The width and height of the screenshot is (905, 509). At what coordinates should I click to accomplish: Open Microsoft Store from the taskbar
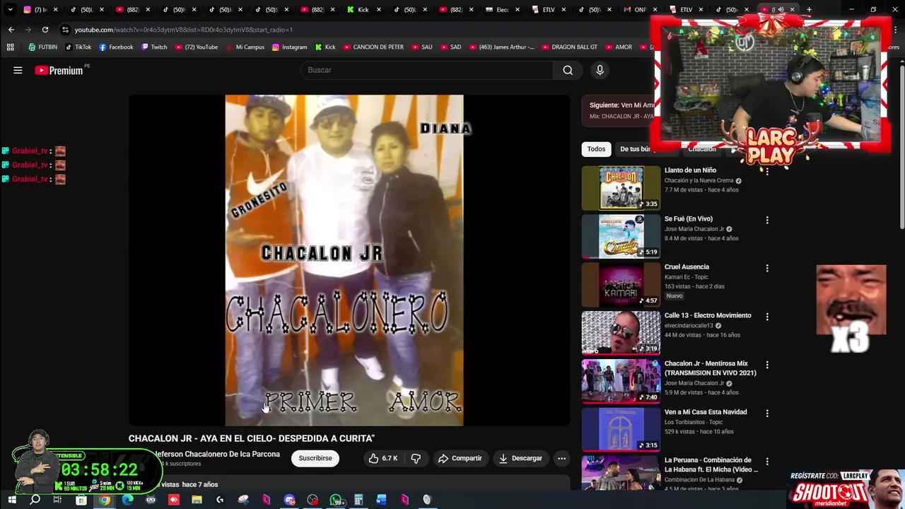coord(81,500)
